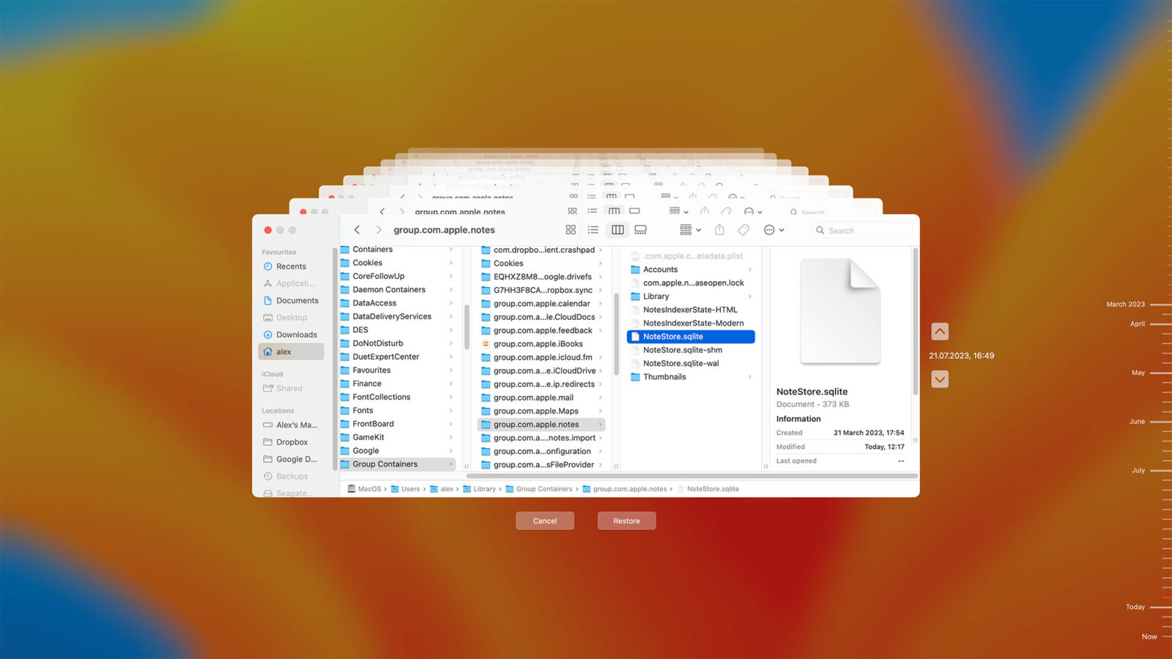Switch to icon grid view

tap(571, 230)
